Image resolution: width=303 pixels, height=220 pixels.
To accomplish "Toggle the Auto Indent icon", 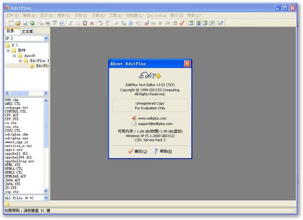I will coord(168,23).
